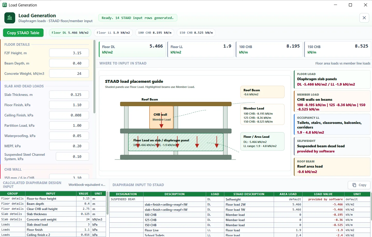This screenshot has width=372, height=237.
Task: Click the CHB wall block in diagram
Action: (x=162, y=117)
